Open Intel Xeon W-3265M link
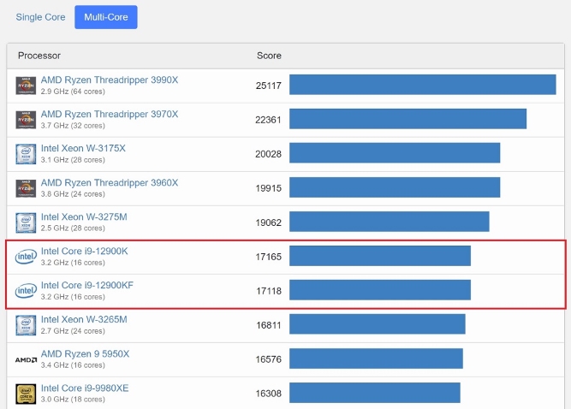The height and width of the screenshot is (409, 571). point(84,319)
